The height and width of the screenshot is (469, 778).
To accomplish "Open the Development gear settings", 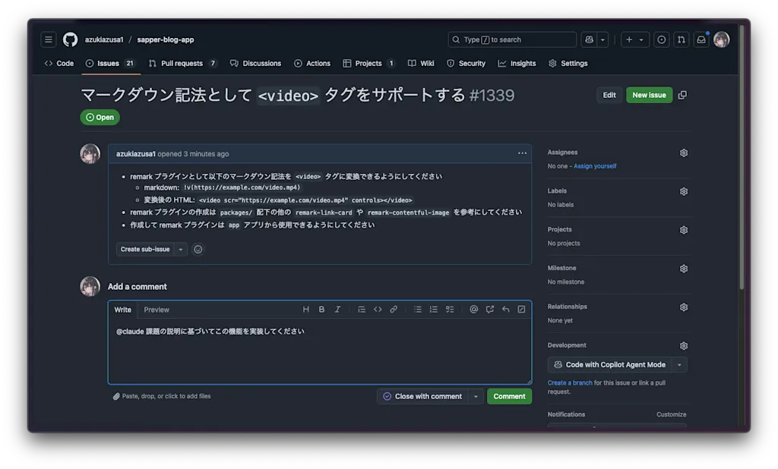I will tap(684, 345).
